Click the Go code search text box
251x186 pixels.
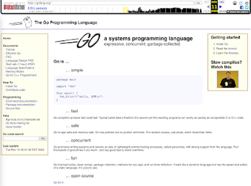tap(21, 139)
